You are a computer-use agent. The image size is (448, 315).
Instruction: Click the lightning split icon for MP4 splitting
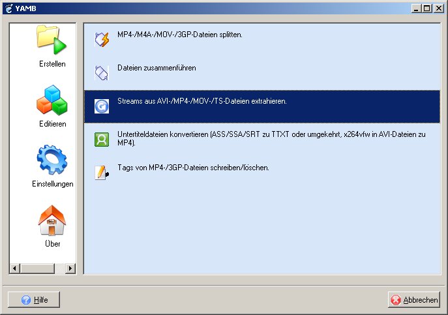pyautogui.click(x=102, y=40)
